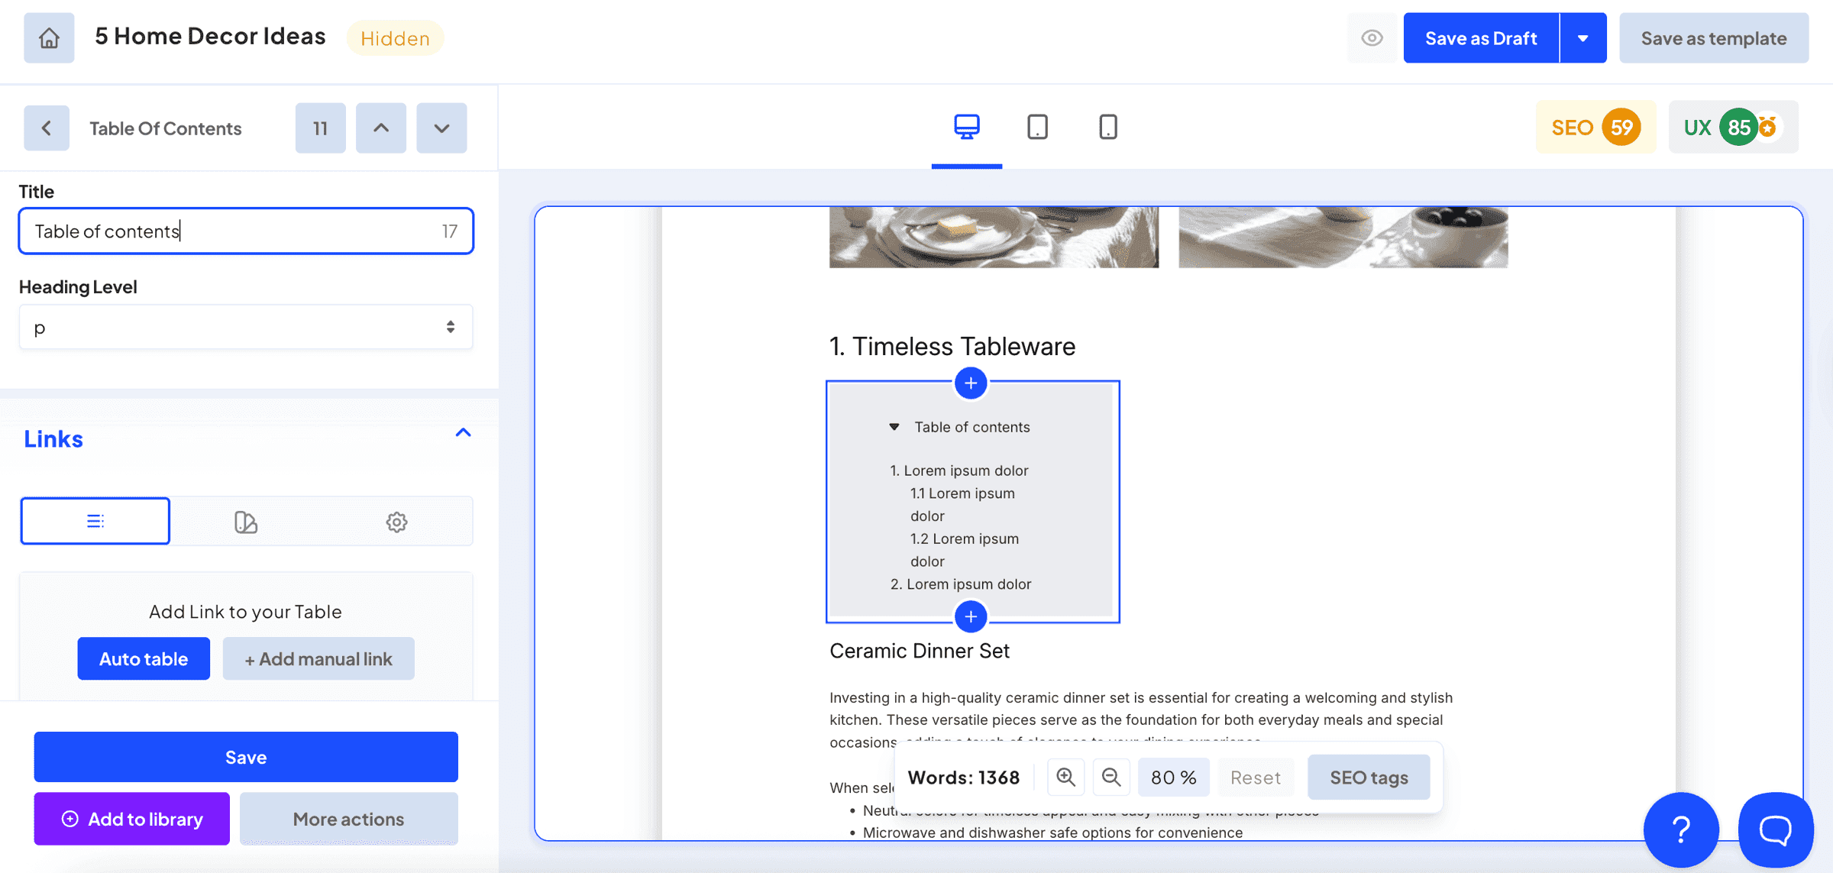This screenshot has height=873, width=1833.
Task: Save the Table Of Contents block
Action: point(246,757)
